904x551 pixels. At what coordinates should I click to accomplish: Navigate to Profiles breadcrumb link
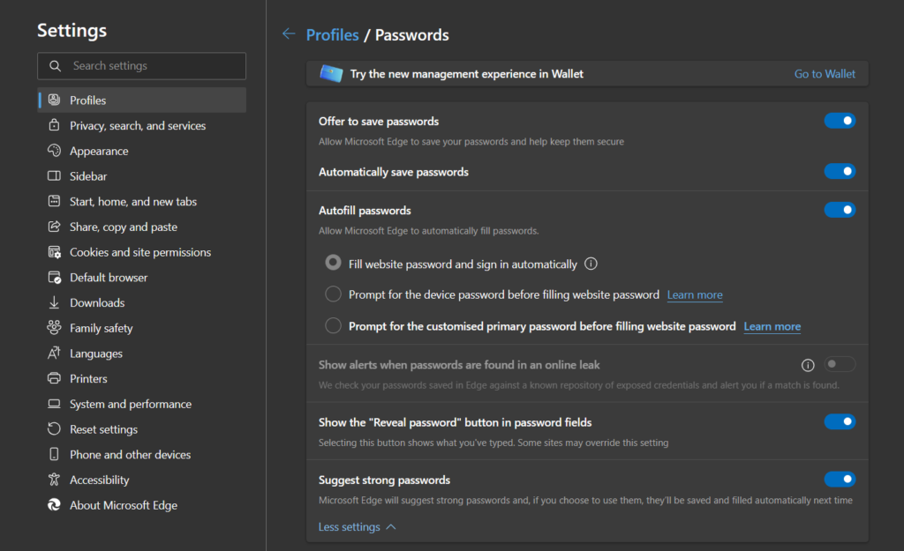point(332,35)
